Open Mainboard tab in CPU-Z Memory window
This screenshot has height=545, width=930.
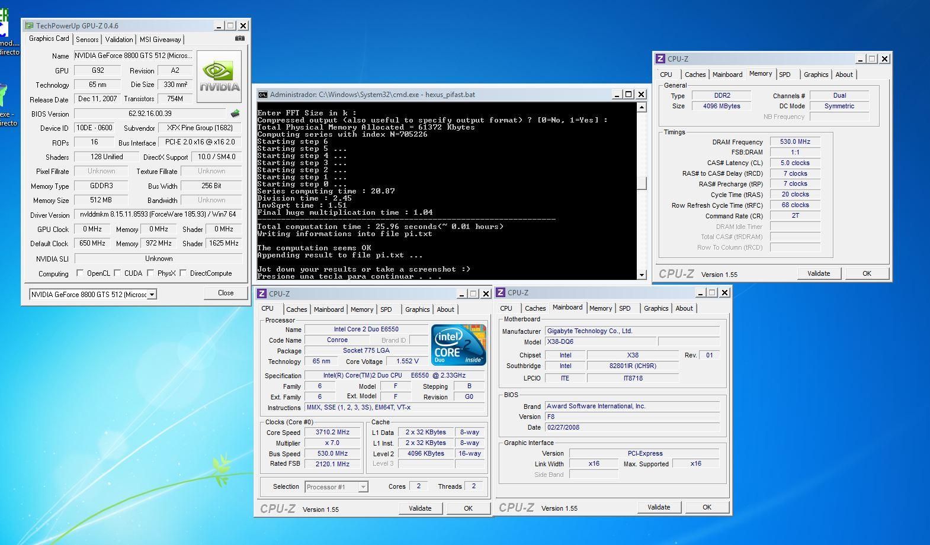(727, 75)
